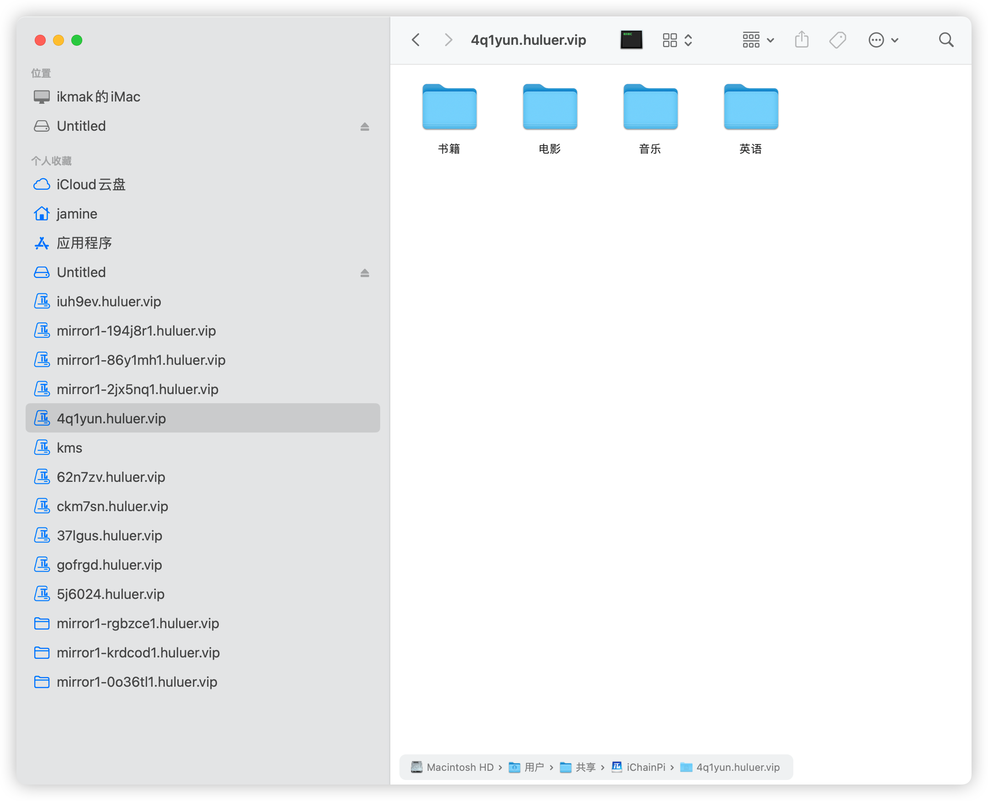Go forward with the right chevron button

(x=448, y=40)
